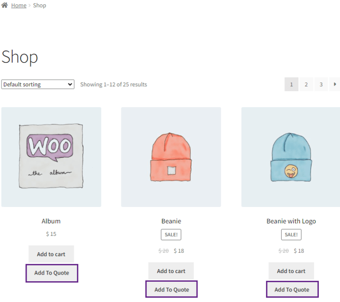340x302 pixels.
Task: Add Beanie with Logo to quote
Action: [292, 289]
